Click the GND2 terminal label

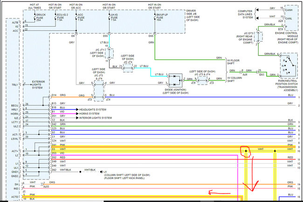click(x=15, y=176)
